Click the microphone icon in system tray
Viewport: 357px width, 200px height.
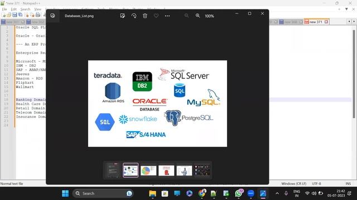coord(286,193)
